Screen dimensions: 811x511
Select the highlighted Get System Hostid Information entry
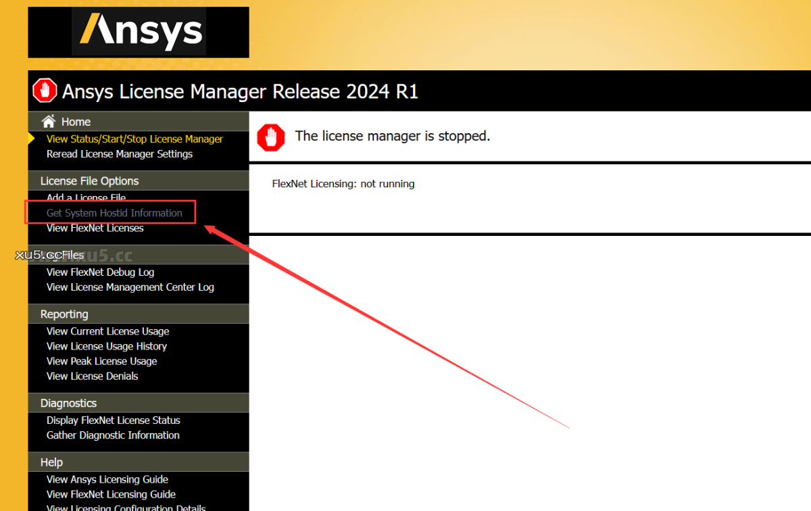tap(115, 212)
